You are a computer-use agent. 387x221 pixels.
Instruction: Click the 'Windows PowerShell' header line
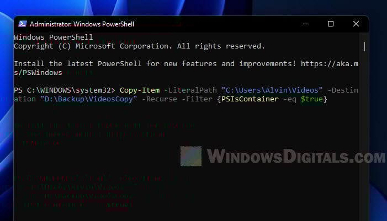click(54, 37)
